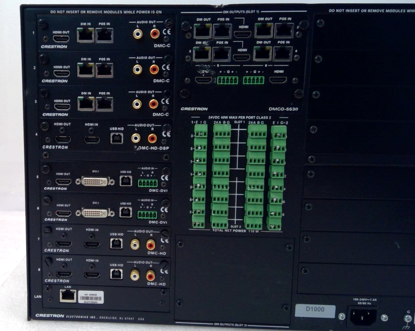Click the CE mark on card 1
415x331 pixels.
pos(167,32)
